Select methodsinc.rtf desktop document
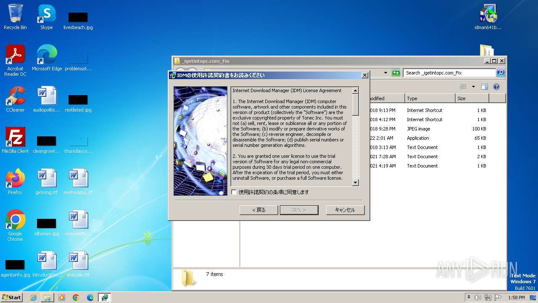The image size is (538, 303). coord(78,182)
